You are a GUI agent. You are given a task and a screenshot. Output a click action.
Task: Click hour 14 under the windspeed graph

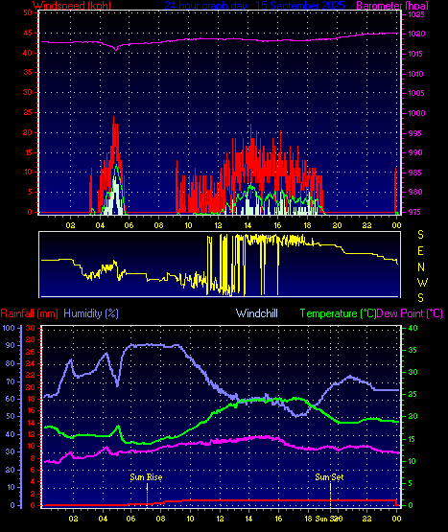[x=248, y=225]
